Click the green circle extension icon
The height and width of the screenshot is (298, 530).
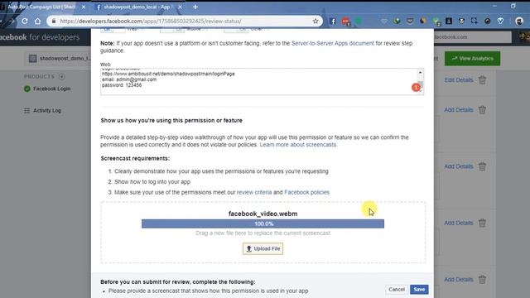coord(359,22)
